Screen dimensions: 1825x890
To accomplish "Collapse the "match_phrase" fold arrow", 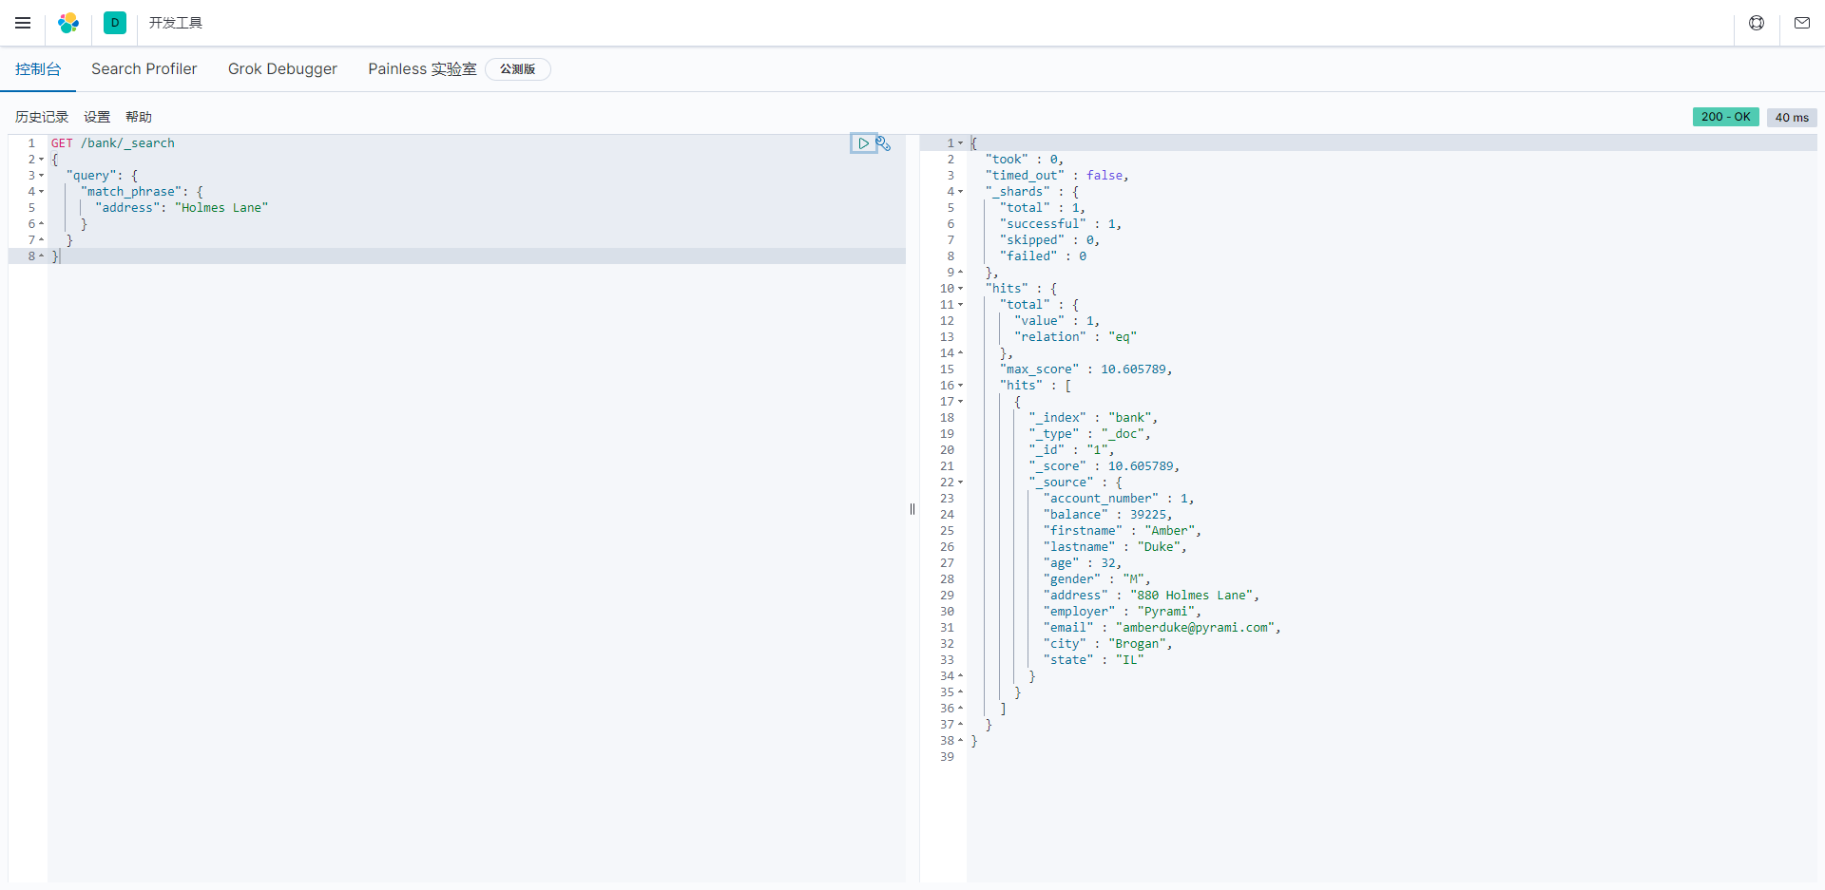I will (42, 192).
